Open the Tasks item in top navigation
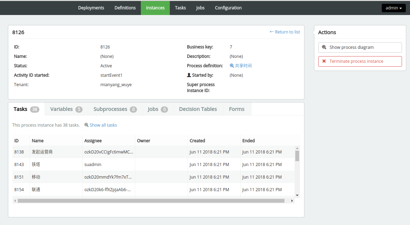410x225 pixels. click(181, 8)
